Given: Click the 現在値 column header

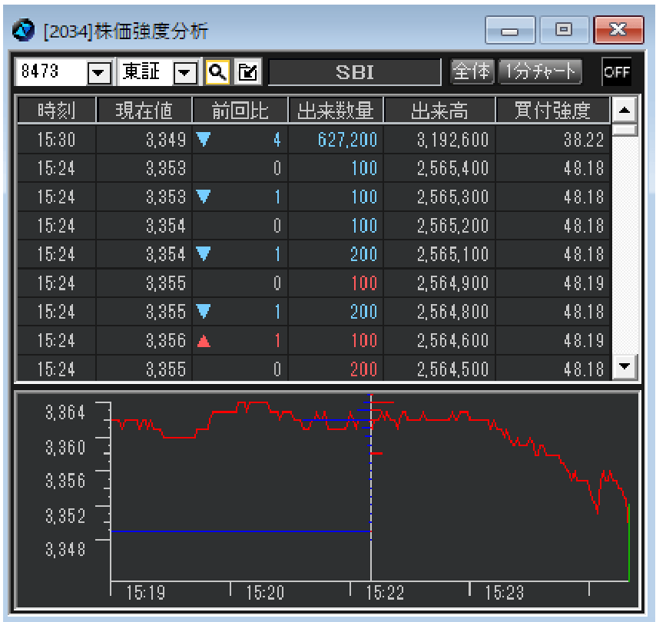Looking at the screenshot, I should click(144, 111).
